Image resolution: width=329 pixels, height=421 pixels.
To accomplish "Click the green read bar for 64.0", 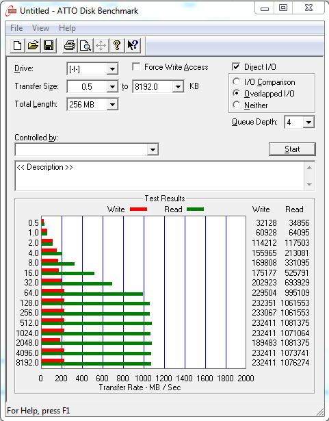I will point(92,294).
